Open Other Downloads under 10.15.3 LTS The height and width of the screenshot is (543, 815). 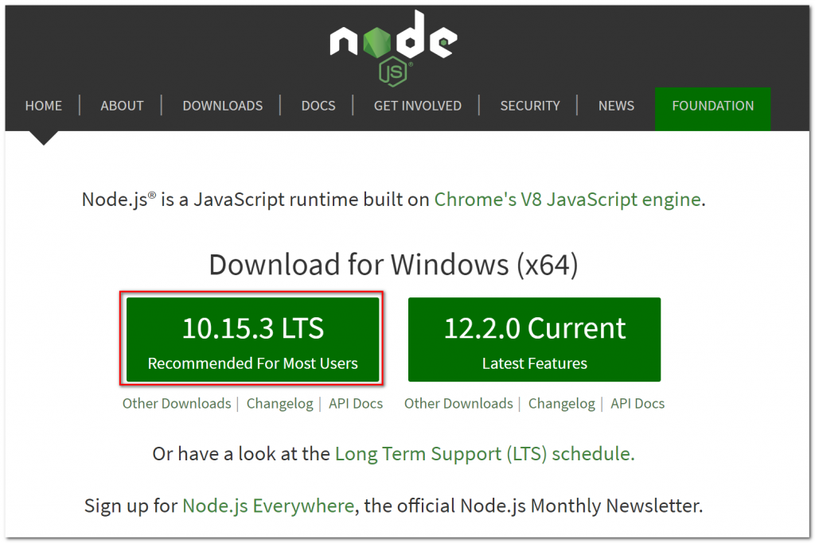coord(177,403)
